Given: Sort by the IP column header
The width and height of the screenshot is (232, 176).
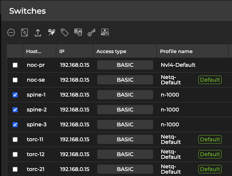Looking at the screenshot, I should click(62, 52).
